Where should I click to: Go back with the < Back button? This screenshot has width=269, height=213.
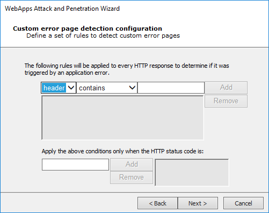coord(157,203)
